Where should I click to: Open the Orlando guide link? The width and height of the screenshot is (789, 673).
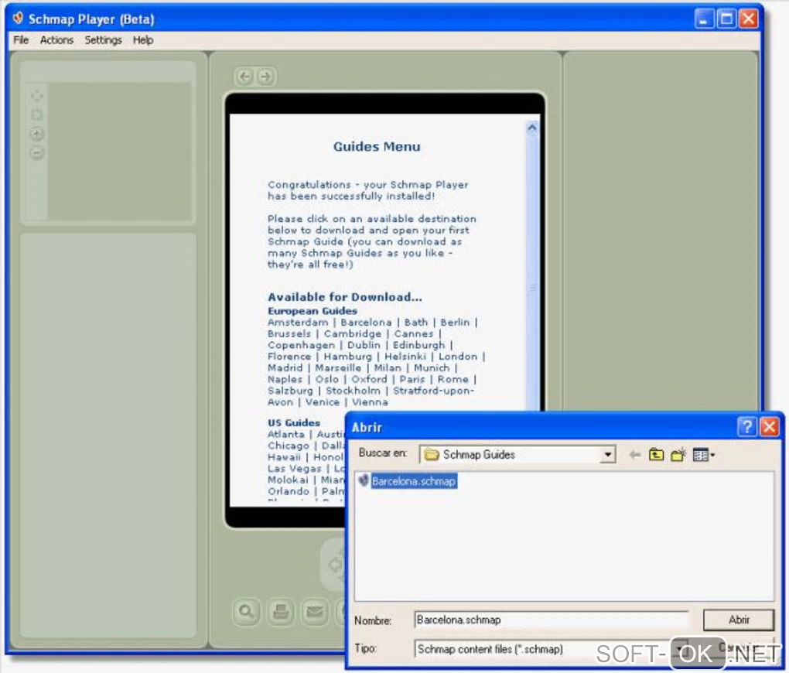pos(289,491)
